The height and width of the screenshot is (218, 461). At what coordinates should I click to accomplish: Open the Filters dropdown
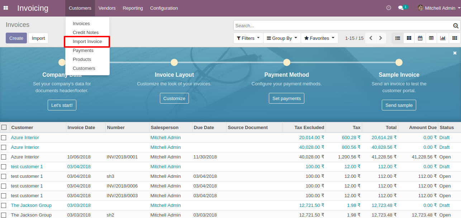coord(248,38)
